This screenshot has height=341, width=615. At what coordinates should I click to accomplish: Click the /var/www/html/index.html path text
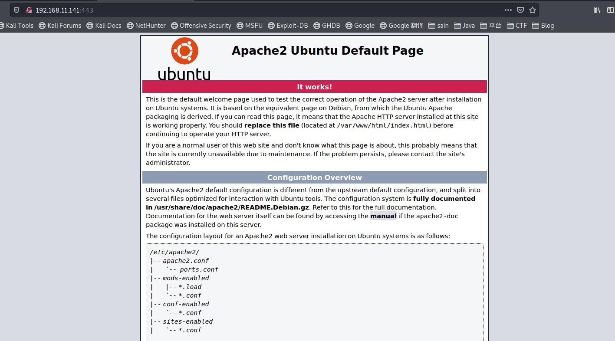383,125
